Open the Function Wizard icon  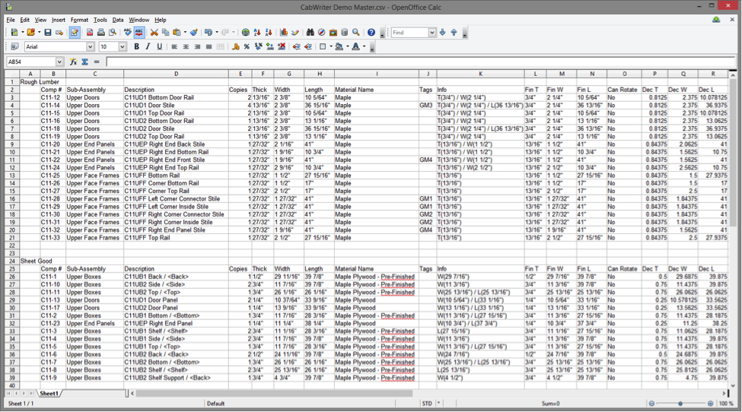click(x=73, y=62)
